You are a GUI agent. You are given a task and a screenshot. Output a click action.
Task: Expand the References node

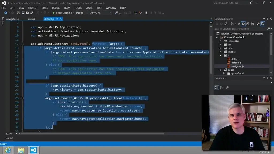[x=220, y=41]
